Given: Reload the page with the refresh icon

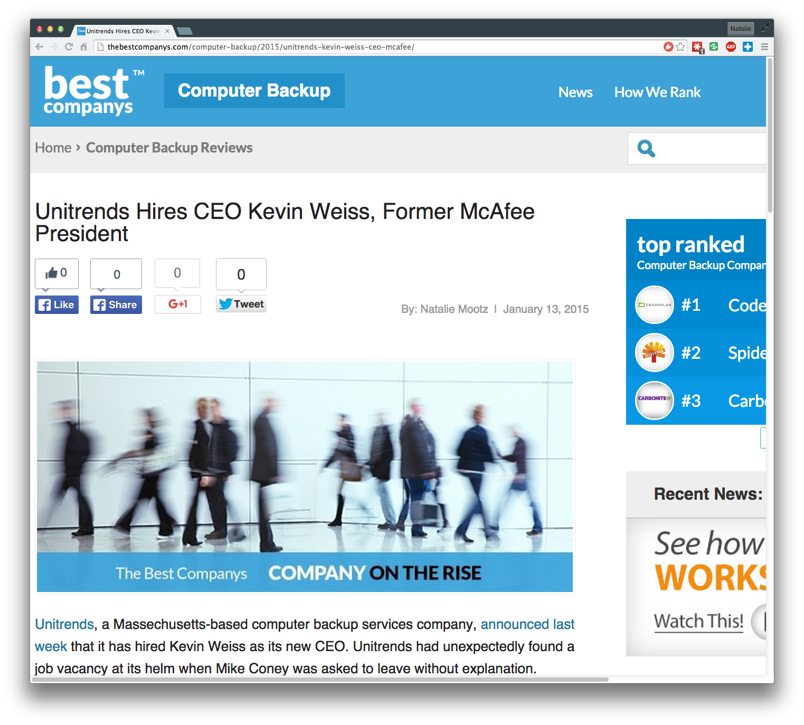Looking at the screenshot, I should point(69,46).
